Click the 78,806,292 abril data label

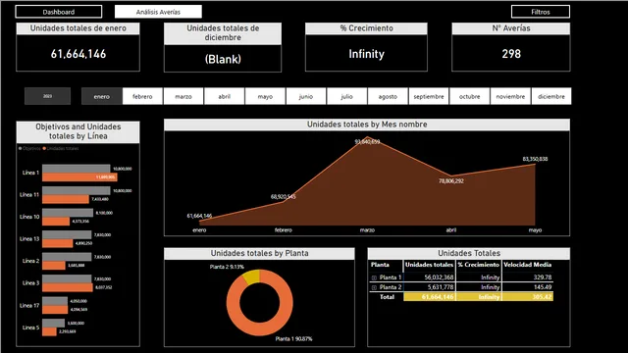[x=451, y=181]
